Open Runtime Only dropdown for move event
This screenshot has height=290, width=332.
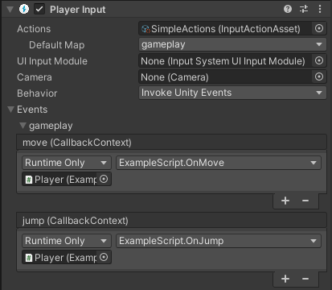click(x=67, y=163)
